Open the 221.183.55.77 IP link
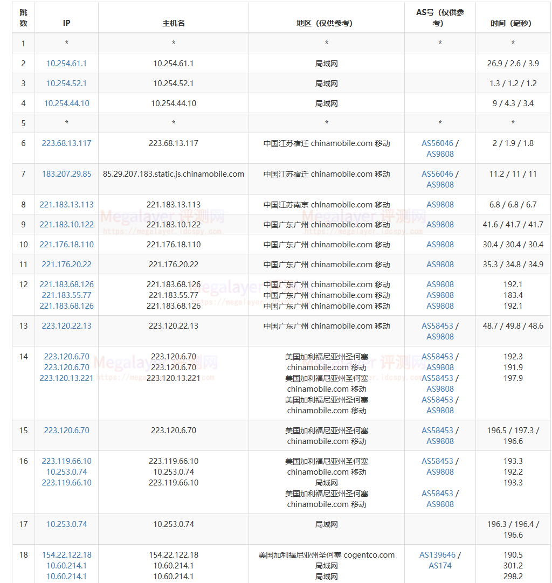The height and width of the screenshot is (583, 552). click(66, 295)
